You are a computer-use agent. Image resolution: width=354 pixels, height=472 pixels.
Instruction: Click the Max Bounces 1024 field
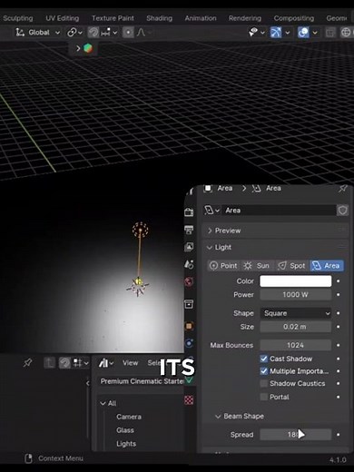296,345
